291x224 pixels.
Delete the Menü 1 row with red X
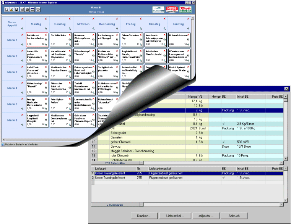click(x=22, y=35)
